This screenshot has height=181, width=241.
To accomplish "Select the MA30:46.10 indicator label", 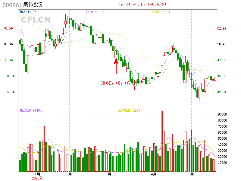I will pos(161,12).
